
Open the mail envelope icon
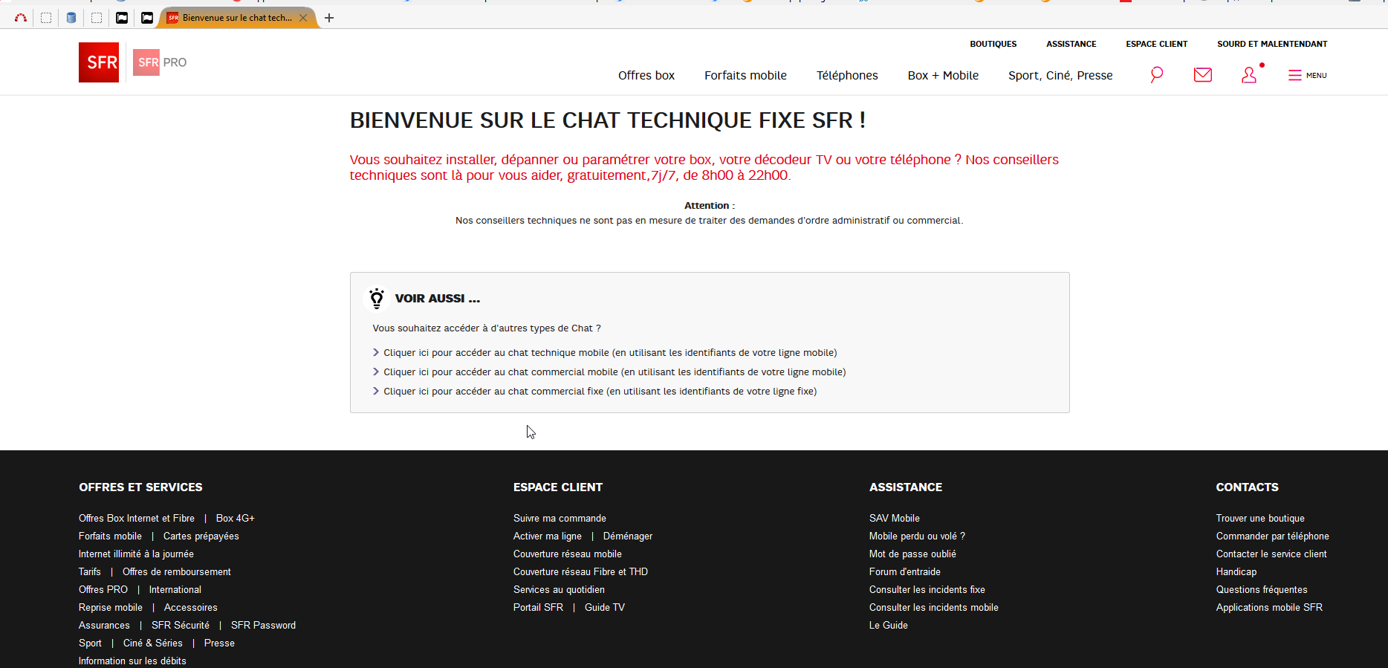(1202, 75)
